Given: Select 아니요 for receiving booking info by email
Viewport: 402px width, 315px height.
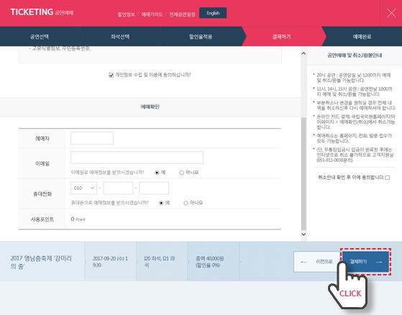Looking at the screenshot, I should [x=181, y=173].
